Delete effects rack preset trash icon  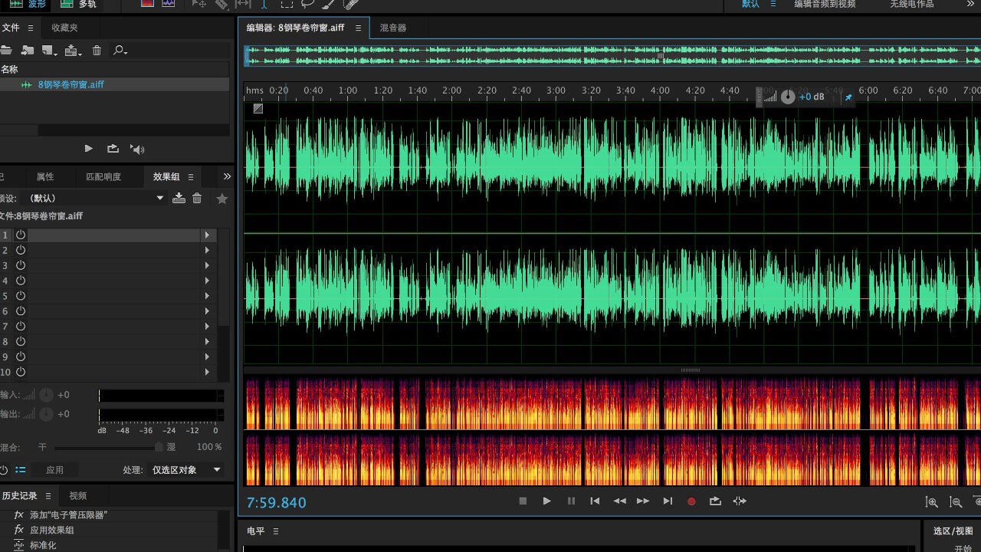[197, 198]
